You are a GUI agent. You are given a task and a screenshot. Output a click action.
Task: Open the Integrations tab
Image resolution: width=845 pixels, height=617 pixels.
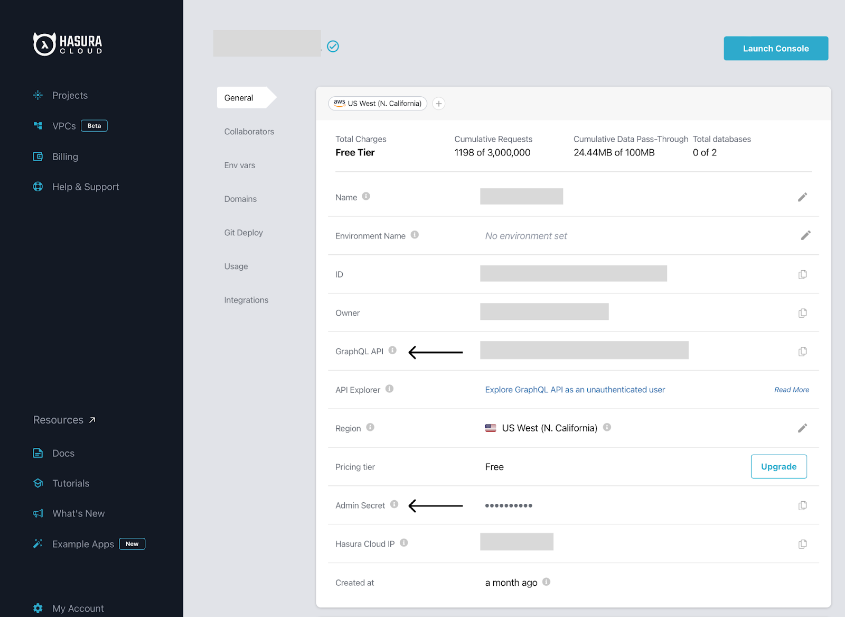click(x=246, y=300)
